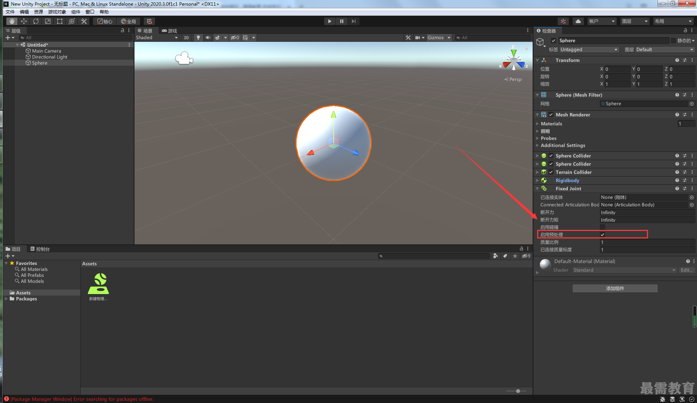697x403 pixels.
Task: Open scene camera settings icon
Action: click(x=418, y=38)
